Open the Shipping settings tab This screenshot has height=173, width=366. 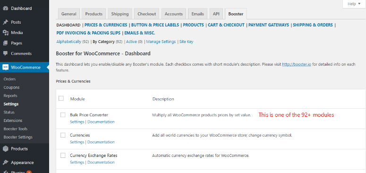tap(120, 14)
